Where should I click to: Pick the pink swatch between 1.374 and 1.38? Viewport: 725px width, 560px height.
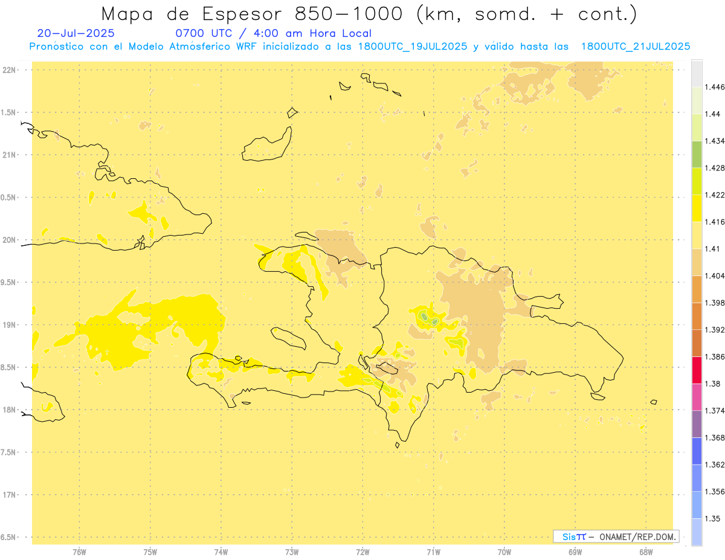697,397
